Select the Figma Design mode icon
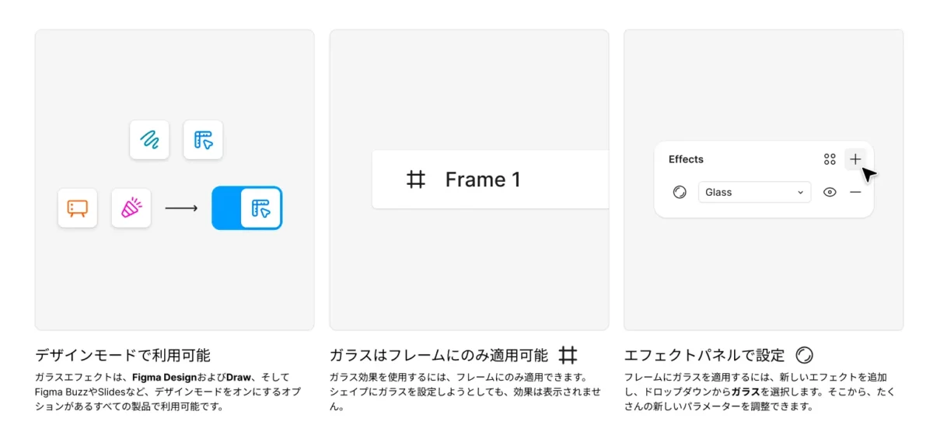Image resolution: width=933 pixels, height=439 pixels. tap(203, 140)
